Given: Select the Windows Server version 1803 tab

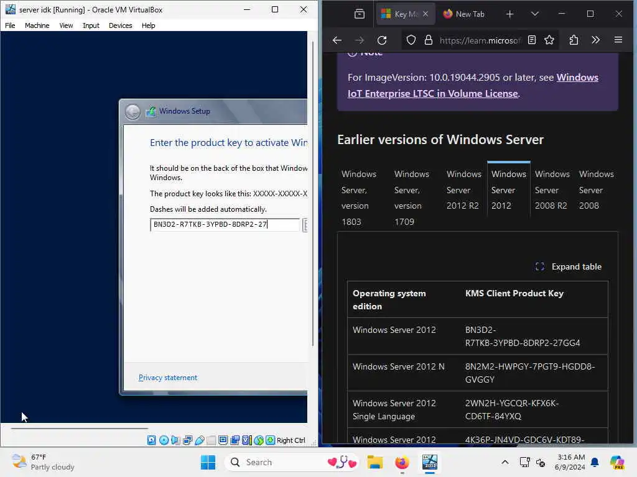Looking at the screenshot, I should coord(359,198).
